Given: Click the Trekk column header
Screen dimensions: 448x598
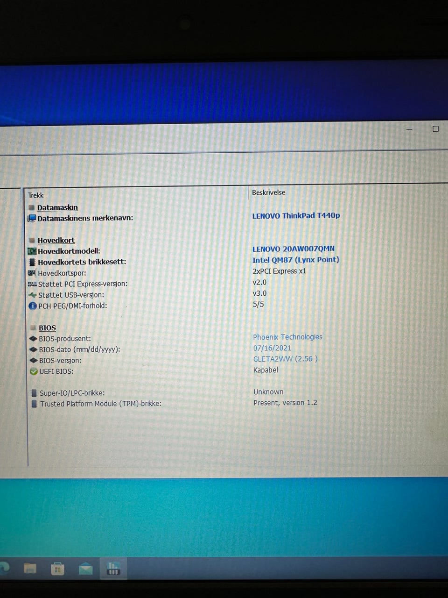Looking at the screenshot, I should (35, 195).
